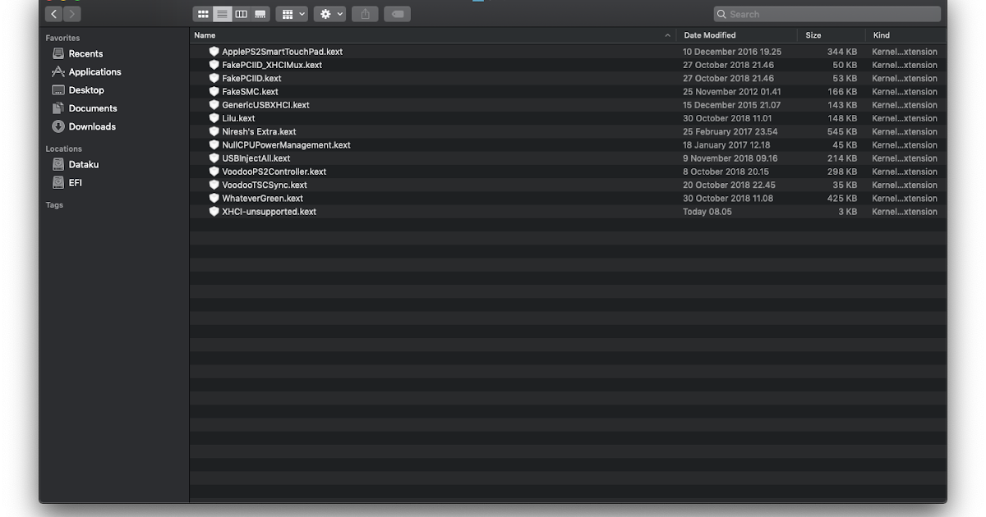Click the Share toolbar button
Viewport: 986px width, 517px height.
(x=365, y=14)
